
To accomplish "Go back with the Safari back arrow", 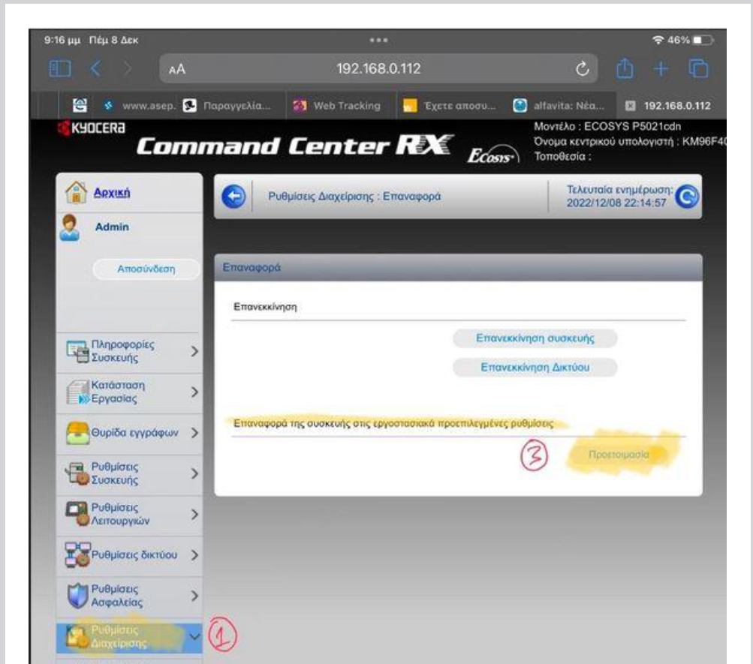I will coord(96,68).
